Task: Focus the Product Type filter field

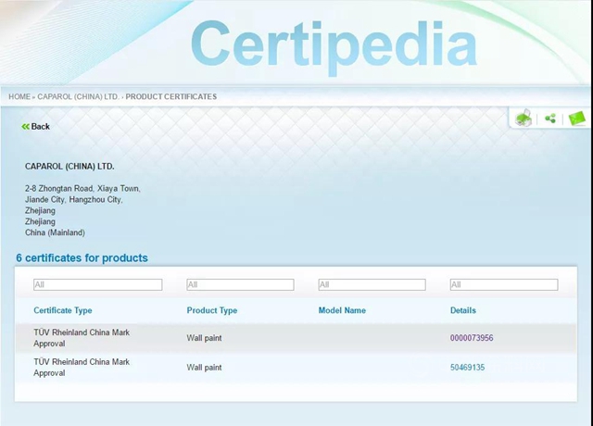Action: pos(240,284)
